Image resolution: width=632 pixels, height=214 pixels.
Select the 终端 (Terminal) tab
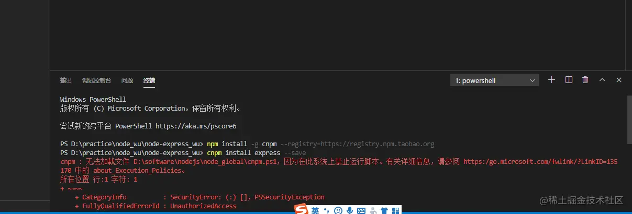(149, 80)
